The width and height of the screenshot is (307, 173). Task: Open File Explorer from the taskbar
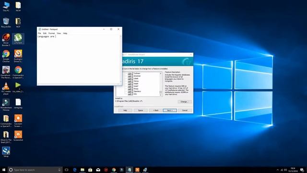point(83,170)
